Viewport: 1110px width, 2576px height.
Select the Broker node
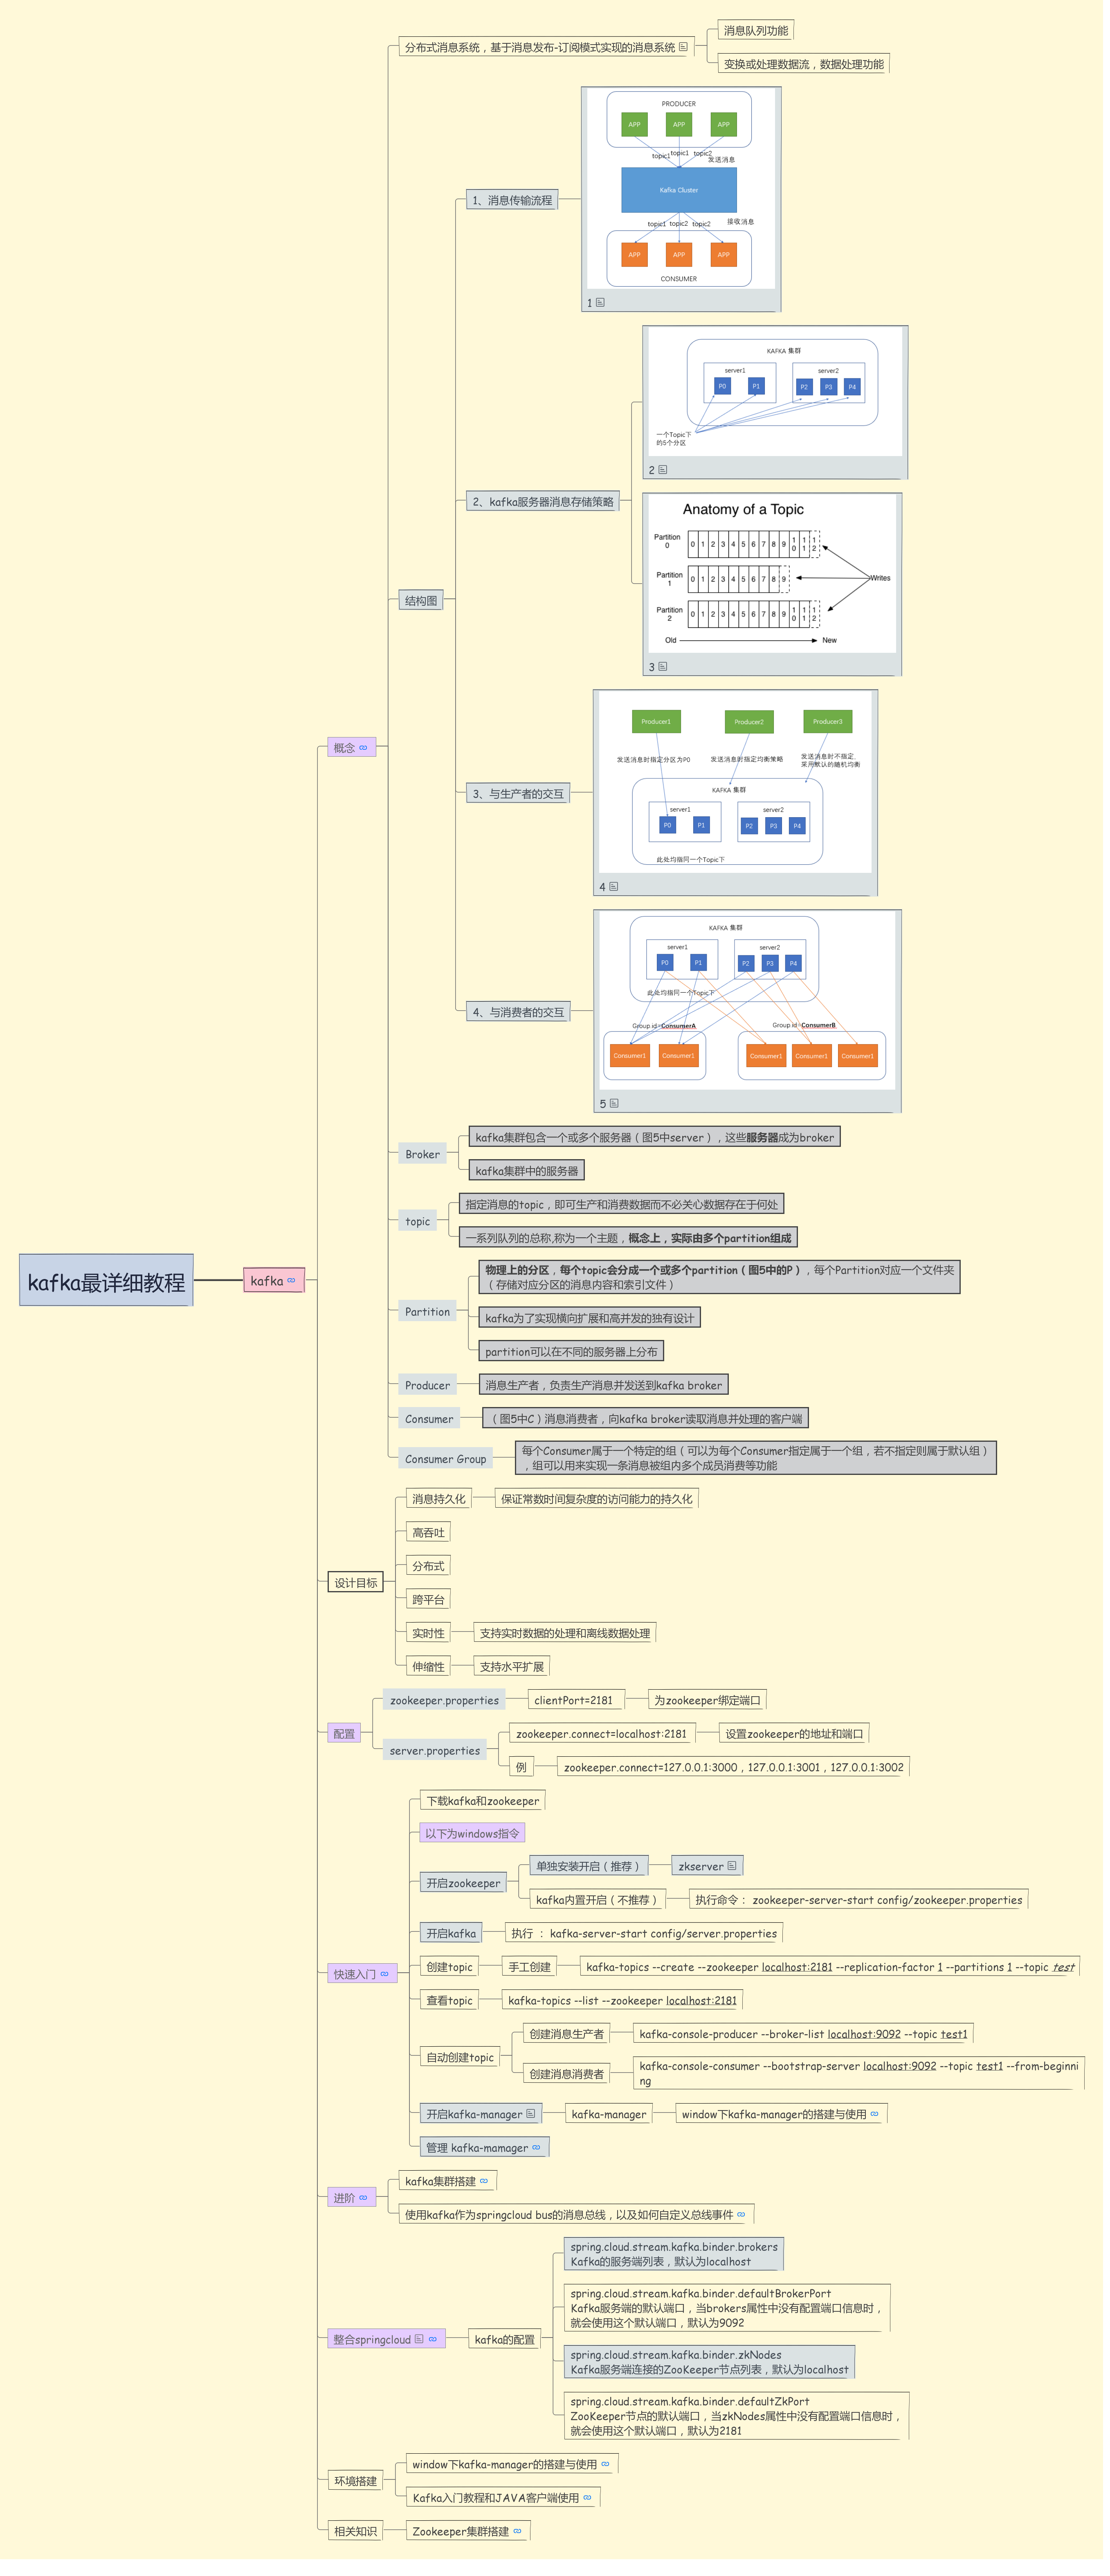point(425,1161)
